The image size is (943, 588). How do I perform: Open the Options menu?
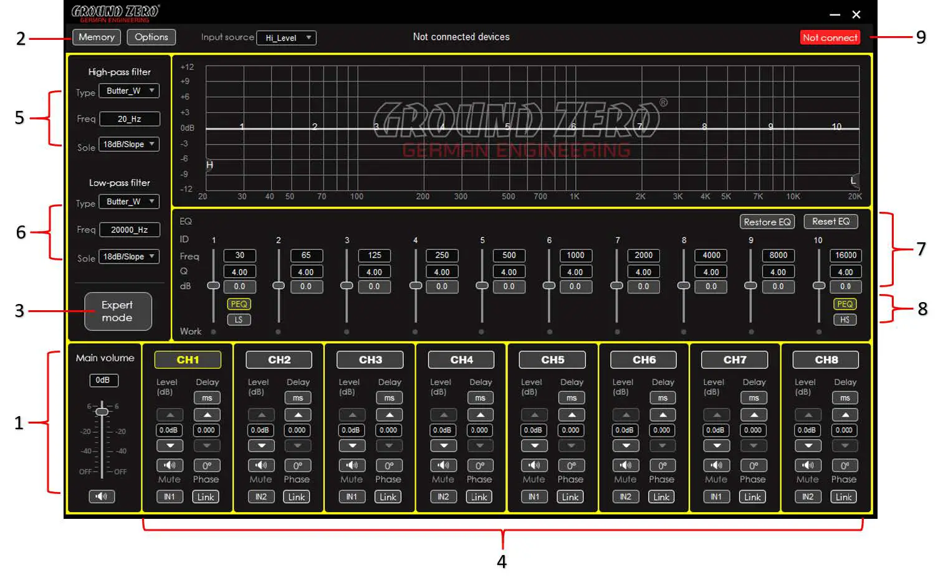(x=151, y=37)
